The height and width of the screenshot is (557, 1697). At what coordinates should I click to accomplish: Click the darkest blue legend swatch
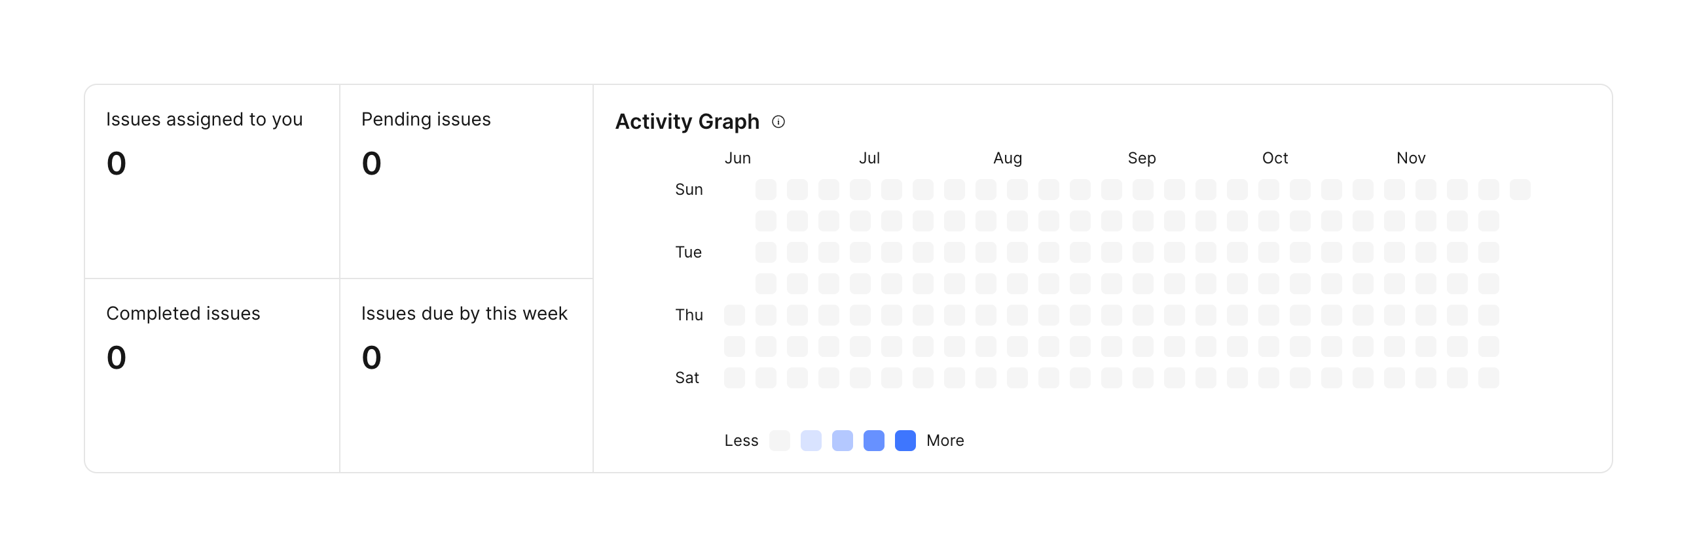point(905,441)
